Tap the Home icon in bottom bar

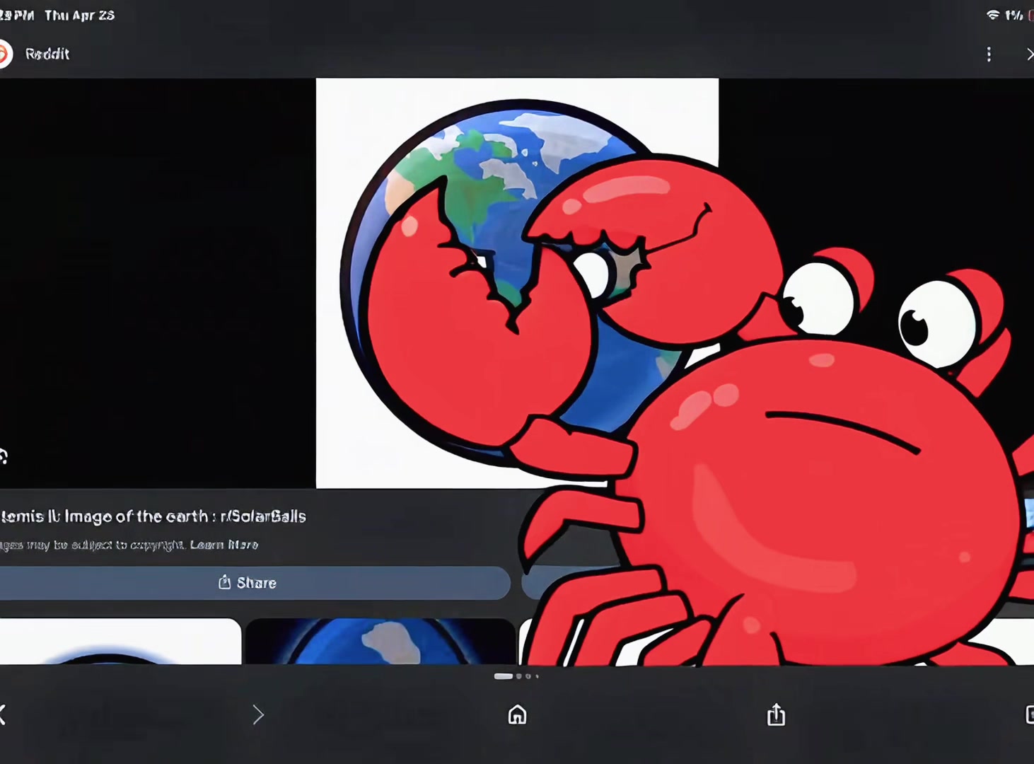[x=517, y=714]
